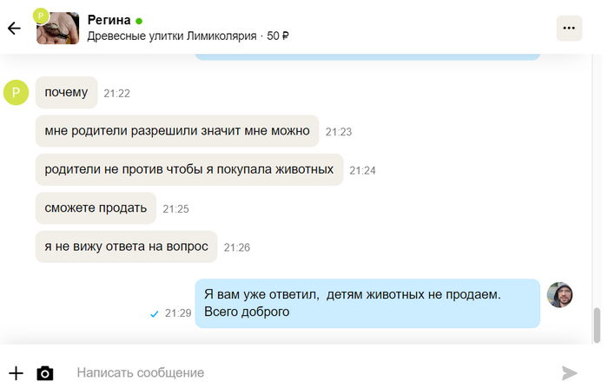
Task: Go back using the left arrow
Action: 14,28
